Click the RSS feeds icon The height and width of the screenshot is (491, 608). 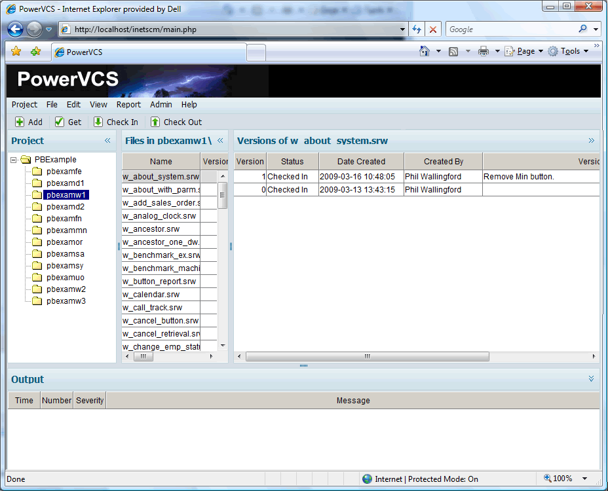click(453, 52)
